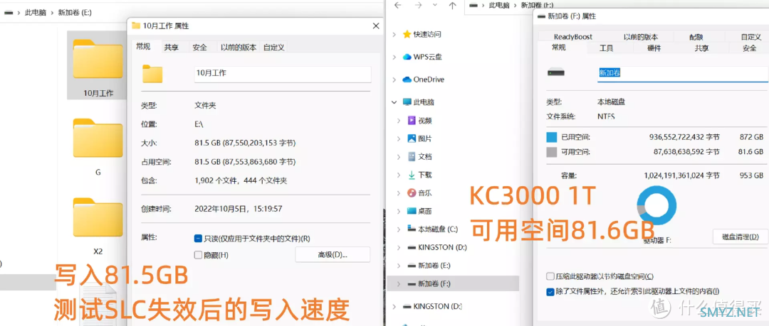Expand 新加卷 (E:) tree node

coord(399,266)
